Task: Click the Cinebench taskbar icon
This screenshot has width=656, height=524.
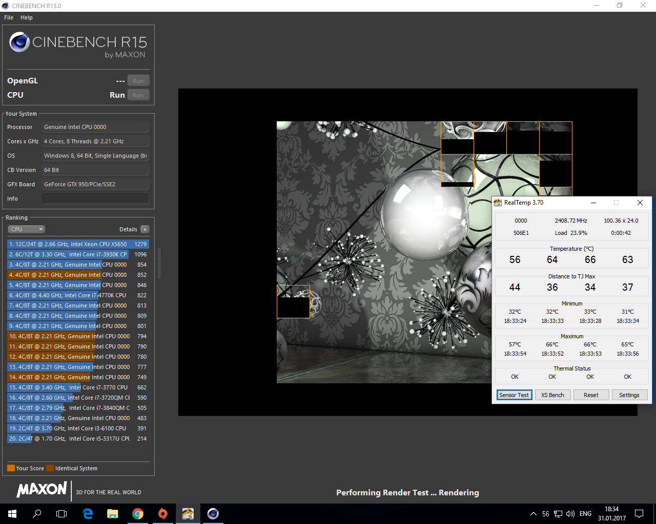Action: click(x=213, y=514)
